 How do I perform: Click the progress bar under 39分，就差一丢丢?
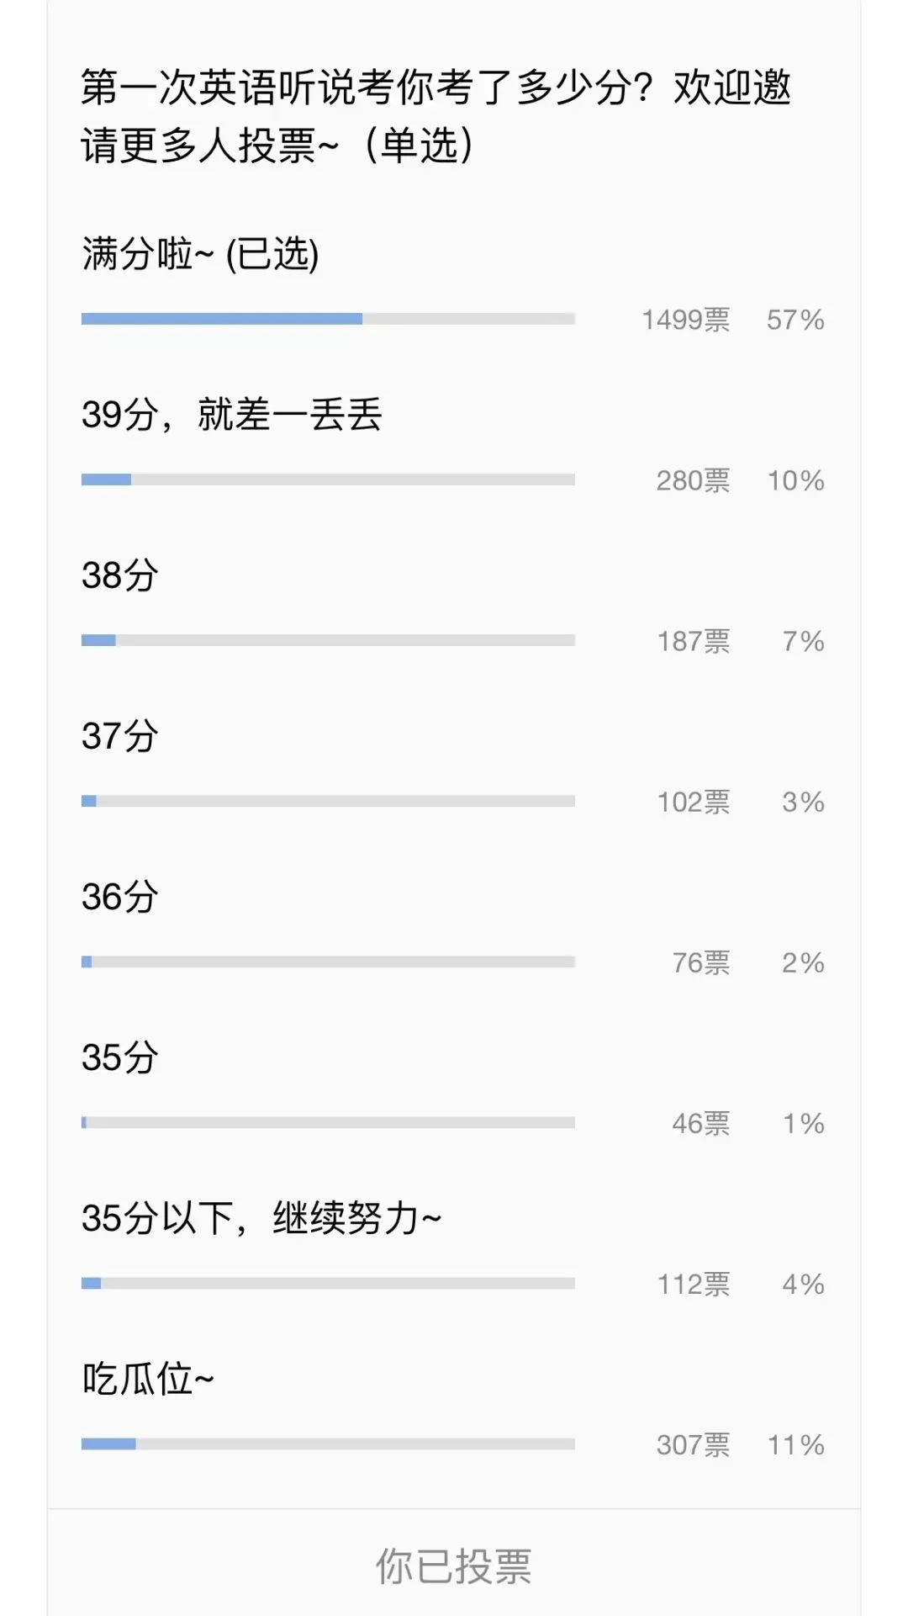pos(328,480)
